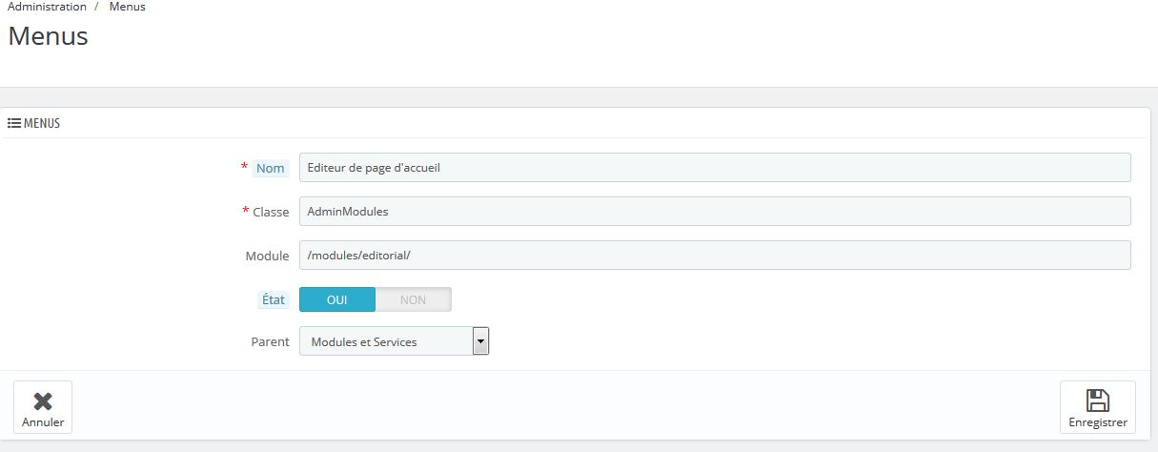The image size is (1158, 452).
Task: Focus the Classe field containing AdminModules
Action: (715, 211)
